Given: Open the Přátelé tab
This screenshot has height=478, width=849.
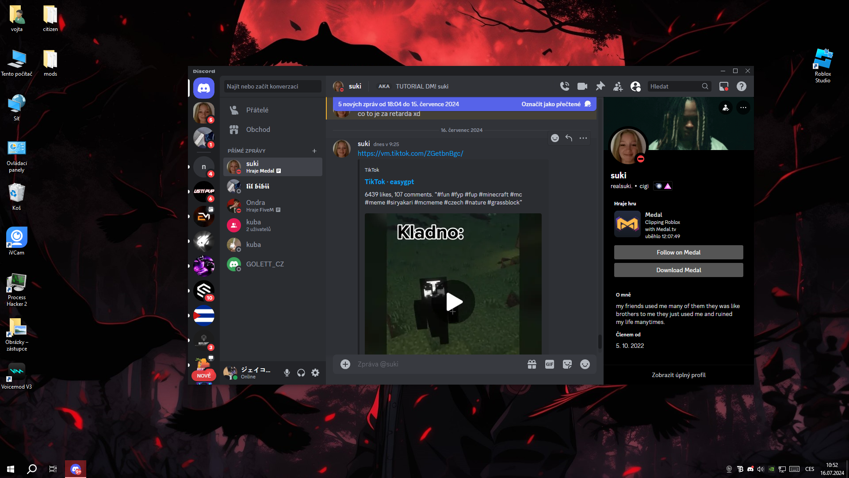Looking at the screenshot, I should (x=257, y=110).
